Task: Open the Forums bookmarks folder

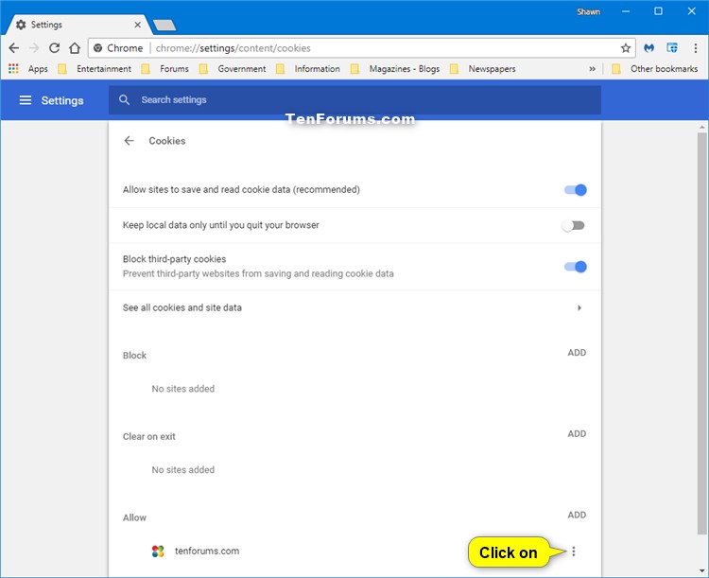Action: (x=165, y=69)
